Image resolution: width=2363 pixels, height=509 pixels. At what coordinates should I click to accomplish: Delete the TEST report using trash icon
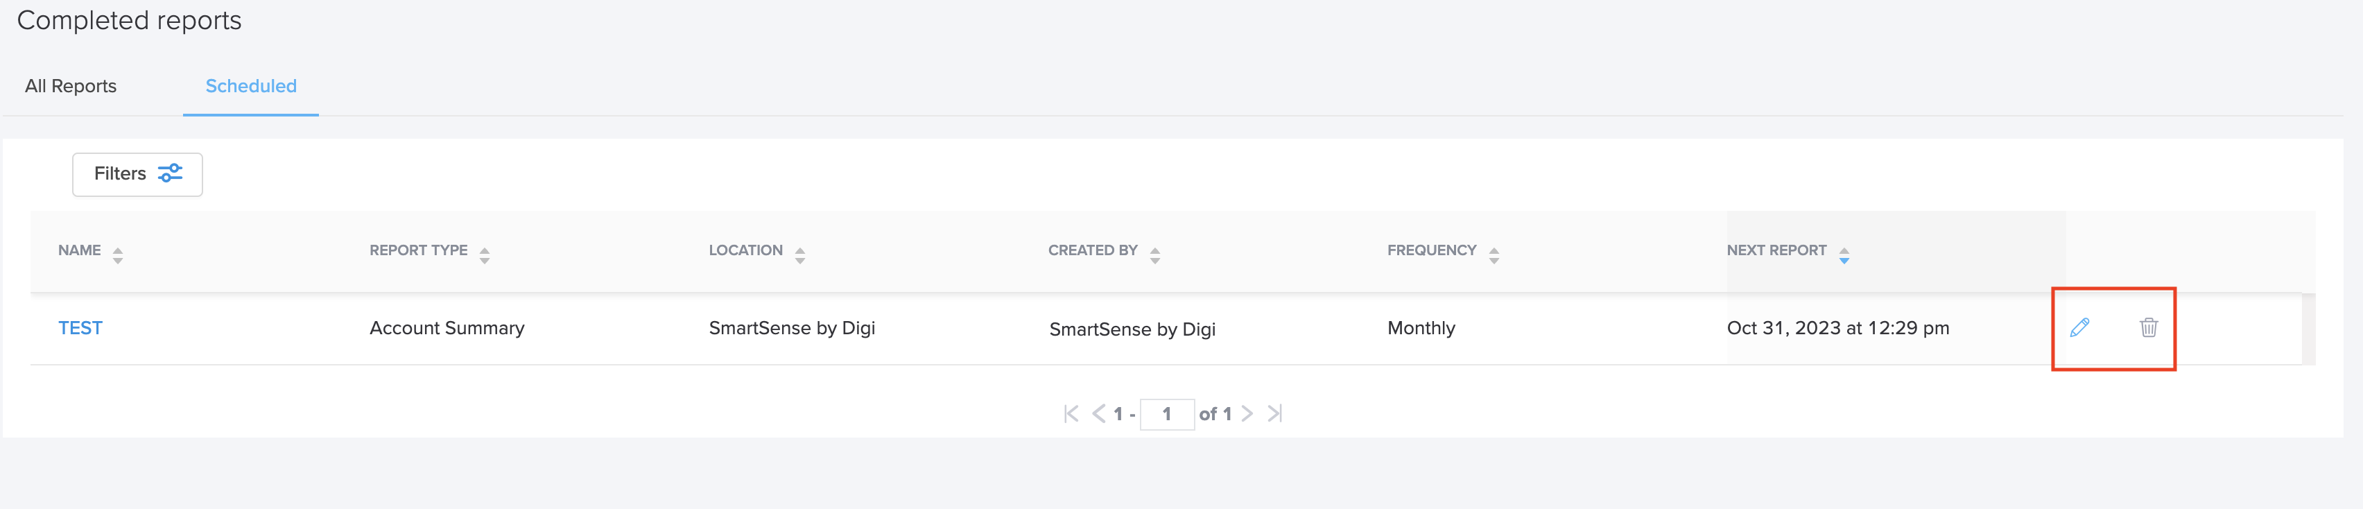2148,327
